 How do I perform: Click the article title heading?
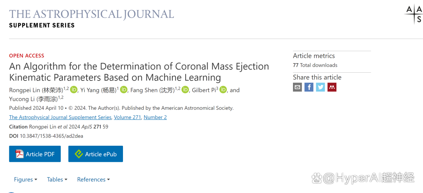pyautogui.click(x=139, y=71)
